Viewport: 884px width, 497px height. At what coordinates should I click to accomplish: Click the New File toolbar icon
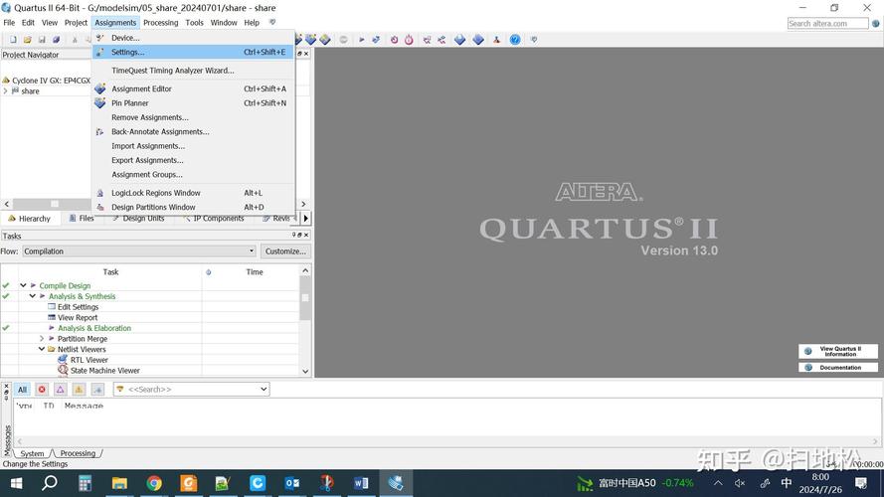13,40
